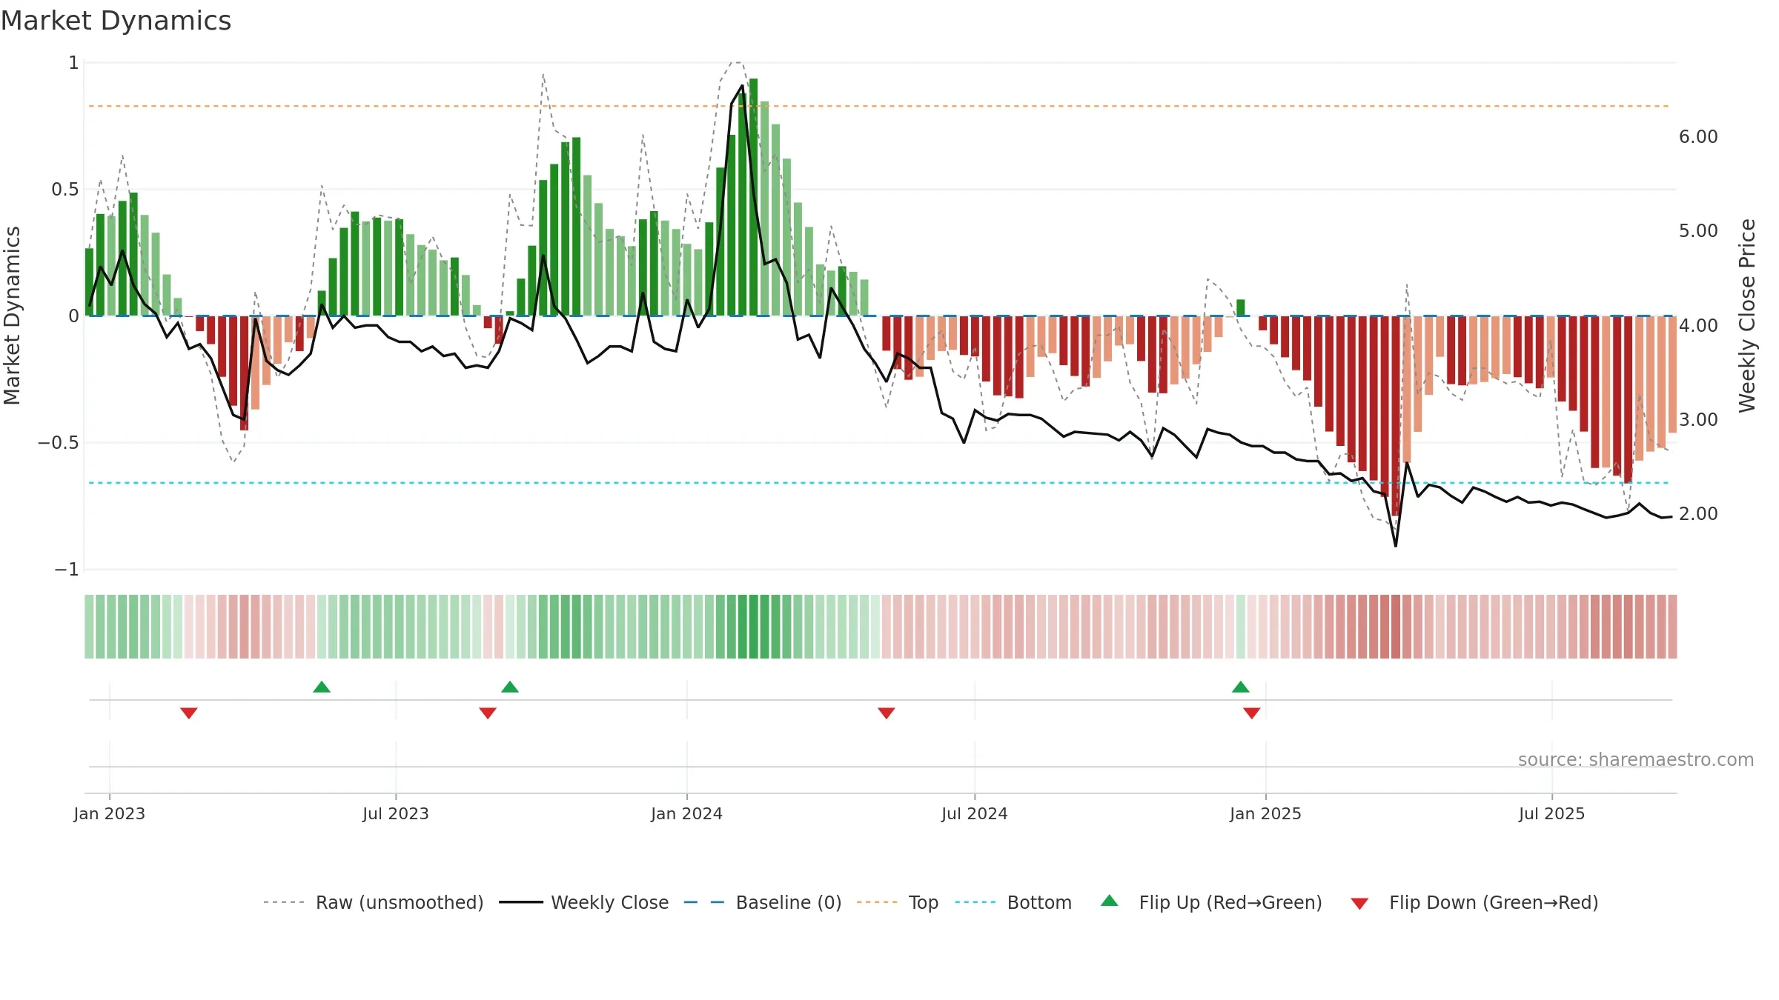The image size is (1779, 1000).
Task: Click the 0.5 left axis tick label
Action: point(65,190)
